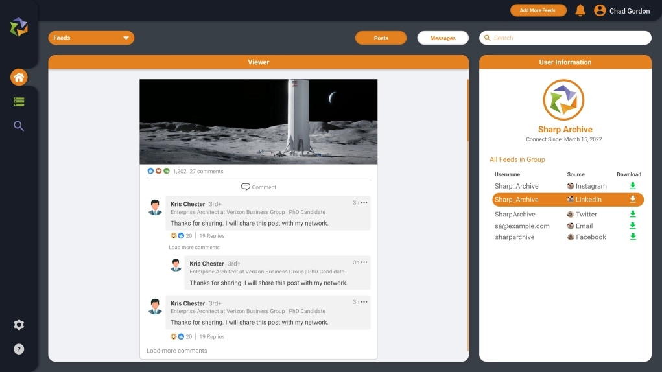Switch to the Posts tab

(381, 38)
